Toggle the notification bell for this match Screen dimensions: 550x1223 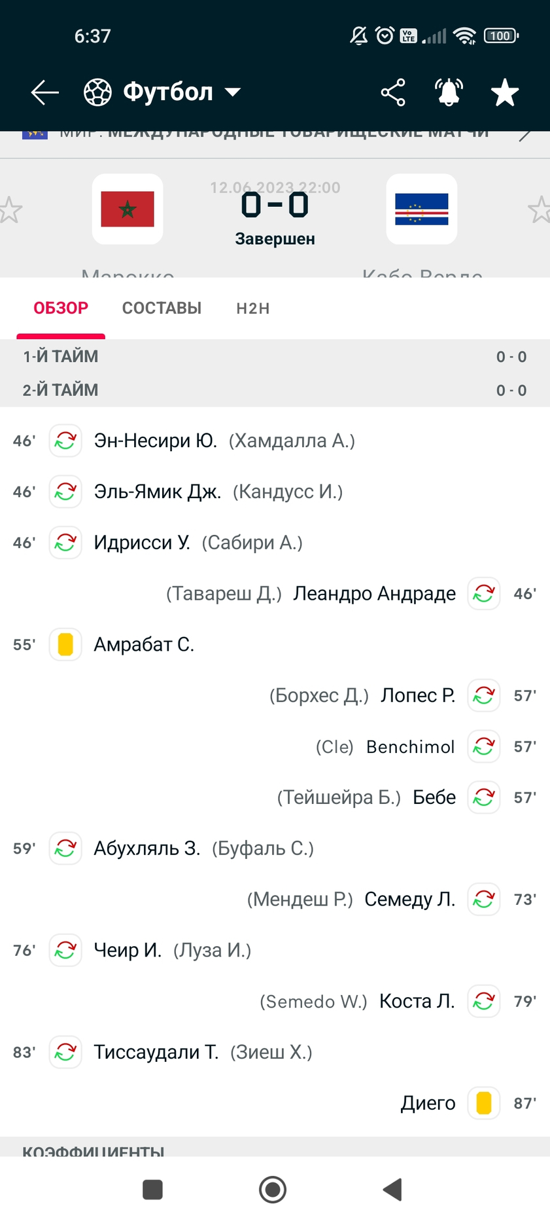(x=449, y=92)
